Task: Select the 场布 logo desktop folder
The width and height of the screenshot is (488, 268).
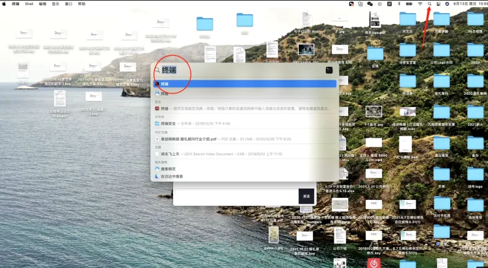Action: tap(475, 177)
